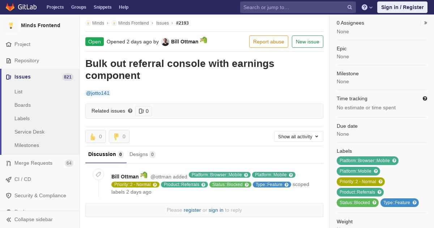Open the Groups menu
The image size is (434, 228).
(x=78, y=7)
